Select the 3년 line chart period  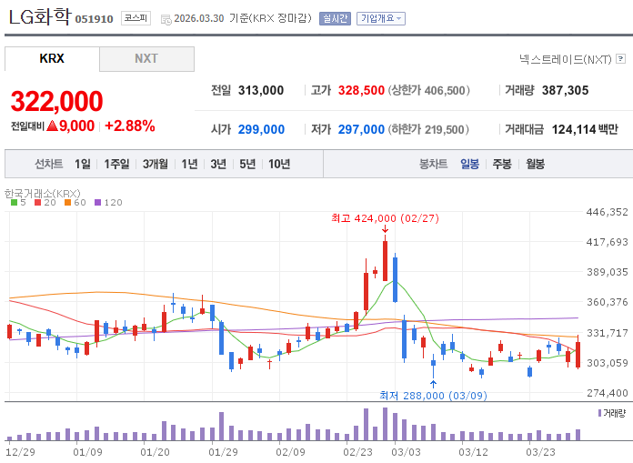pyautogui.click(x=218, y=164)
